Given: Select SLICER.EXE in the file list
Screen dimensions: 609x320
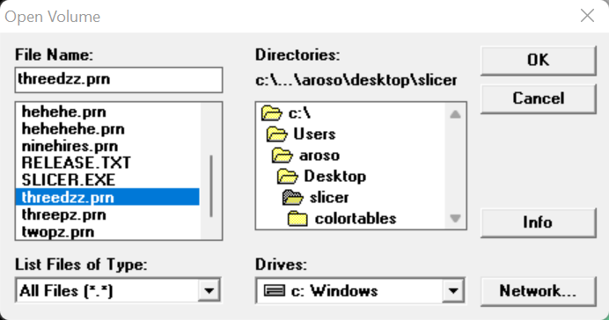Looking at the screenshot, I should [69, 180].
